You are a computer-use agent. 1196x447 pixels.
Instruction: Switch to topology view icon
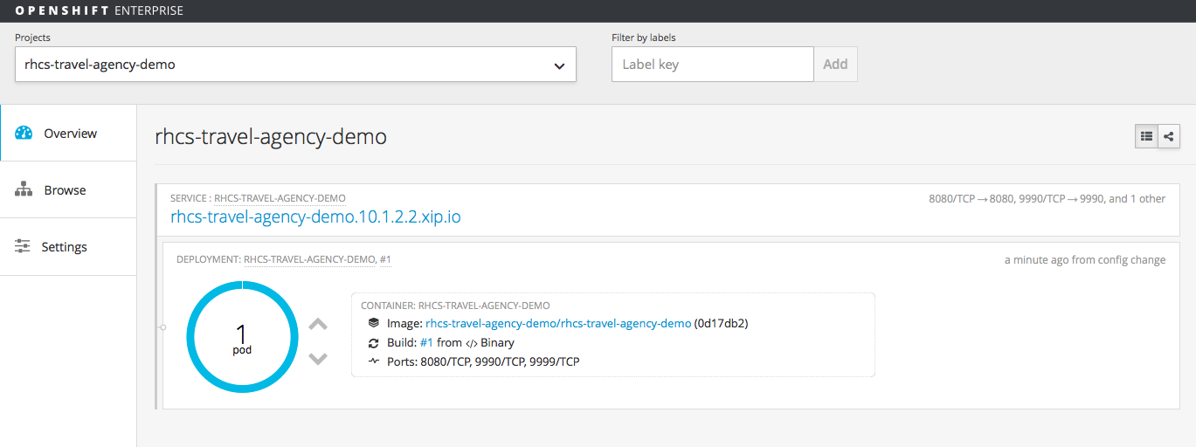point(1169,136)
